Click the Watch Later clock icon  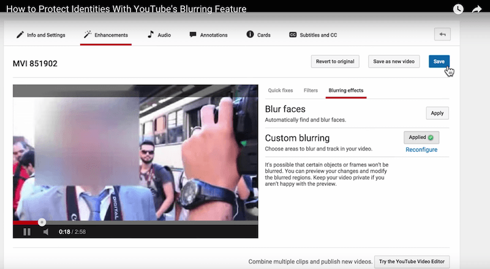(x=458, y=9)
